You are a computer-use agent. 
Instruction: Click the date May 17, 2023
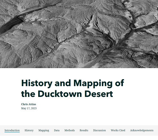(29, 108)
